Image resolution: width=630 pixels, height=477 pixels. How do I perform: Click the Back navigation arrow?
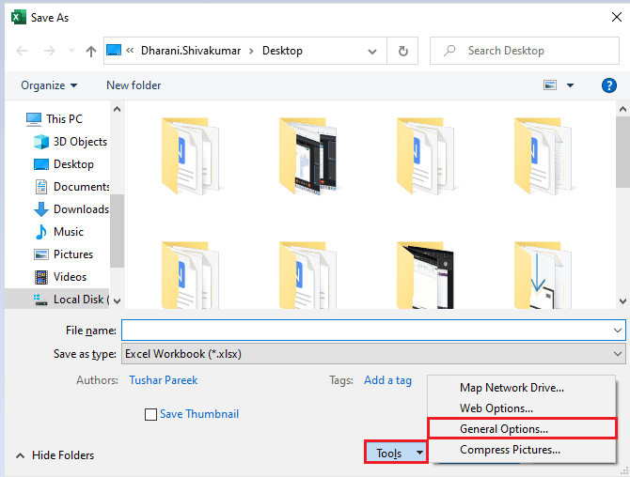[x=22, y=51]
